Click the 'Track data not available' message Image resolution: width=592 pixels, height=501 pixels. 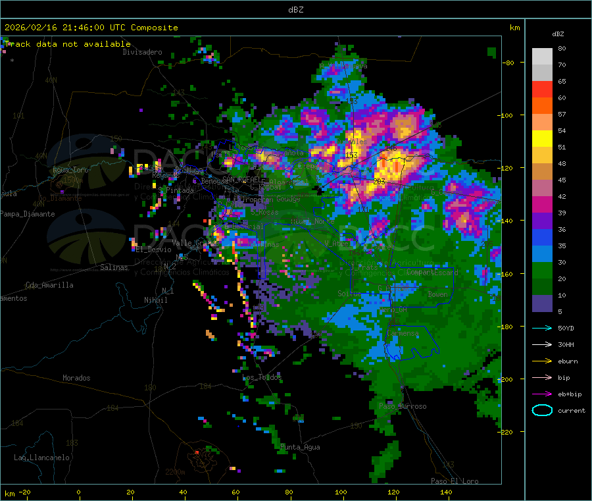[68, 44]
